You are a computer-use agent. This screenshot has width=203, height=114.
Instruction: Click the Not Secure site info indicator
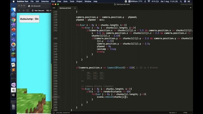(x=38, y=10)
